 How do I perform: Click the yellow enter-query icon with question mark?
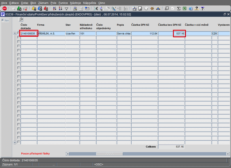tap(34, 9)
